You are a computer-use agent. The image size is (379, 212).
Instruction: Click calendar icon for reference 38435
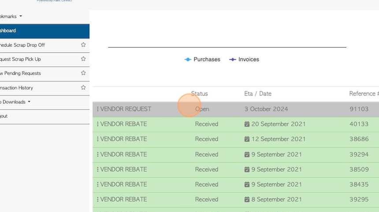(x=247, y=184)
